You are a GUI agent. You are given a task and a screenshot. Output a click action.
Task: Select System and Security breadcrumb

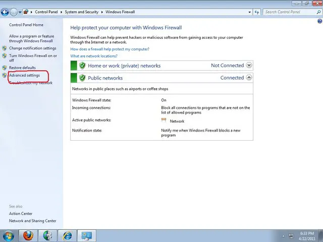point(82,12)
